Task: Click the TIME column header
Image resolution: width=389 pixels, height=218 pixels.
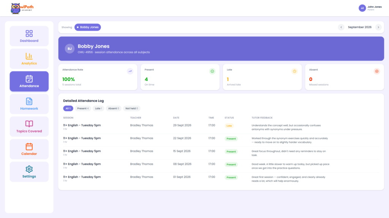Action: tap(211, 118)
